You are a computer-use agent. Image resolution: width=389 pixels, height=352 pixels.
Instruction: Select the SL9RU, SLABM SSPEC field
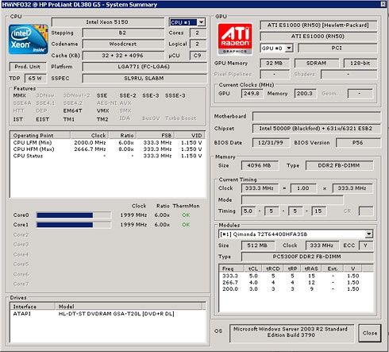pos(144,78)
